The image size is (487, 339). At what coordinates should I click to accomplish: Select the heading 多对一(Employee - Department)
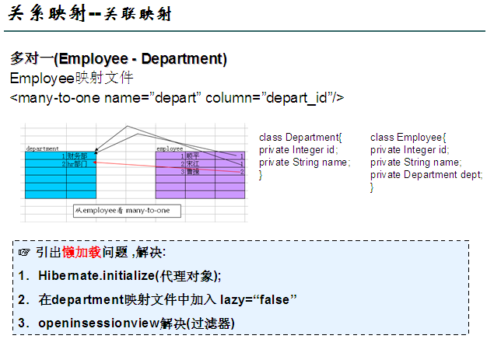[x=118, y=58]
